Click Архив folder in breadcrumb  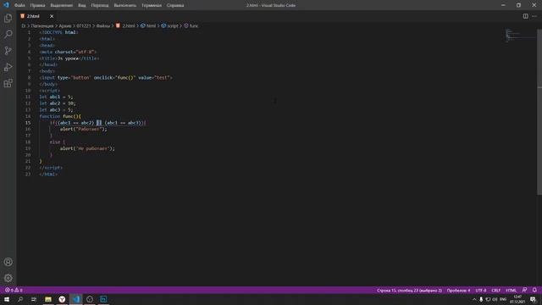(65, 25)
